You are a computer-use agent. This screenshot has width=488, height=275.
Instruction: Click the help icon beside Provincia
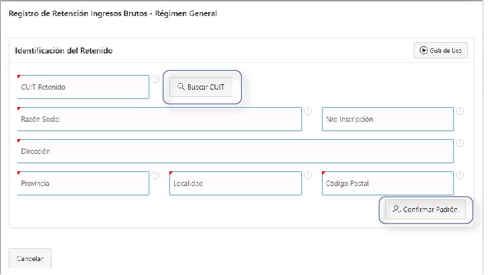155,175
